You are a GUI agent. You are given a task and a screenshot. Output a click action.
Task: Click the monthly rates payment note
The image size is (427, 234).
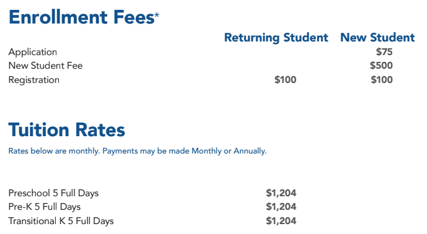click(x=138, y=151)
